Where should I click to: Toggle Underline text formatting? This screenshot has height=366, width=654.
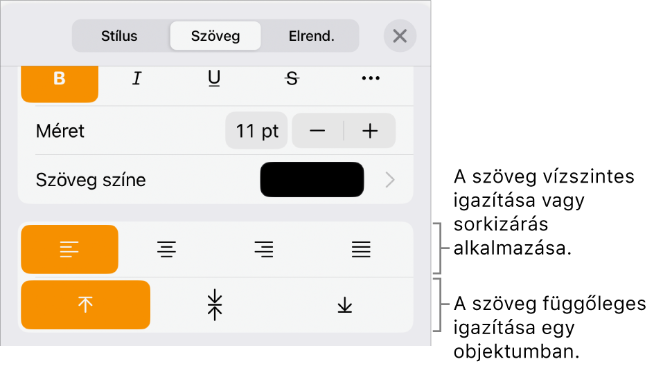[x=215, y=80]
